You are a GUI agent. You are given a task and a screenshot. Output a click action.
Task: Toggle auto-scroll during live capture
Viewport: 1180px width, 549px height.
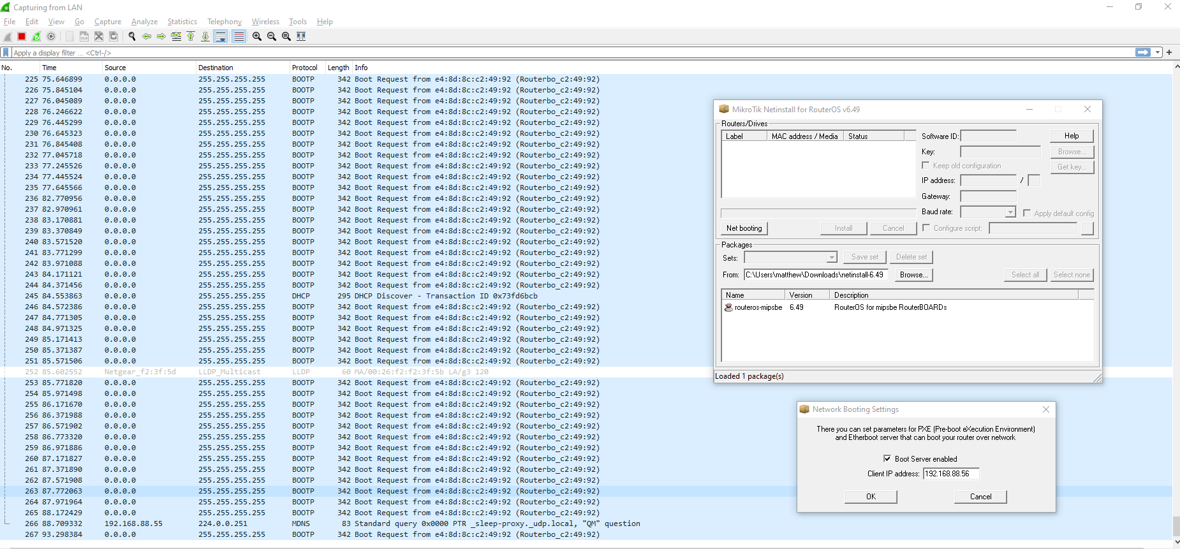221,36
